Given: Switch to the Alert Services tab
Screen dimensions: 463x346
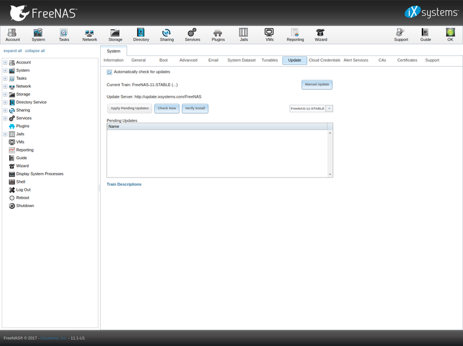Looking at the screenshot, I should (x=356, y=60).
